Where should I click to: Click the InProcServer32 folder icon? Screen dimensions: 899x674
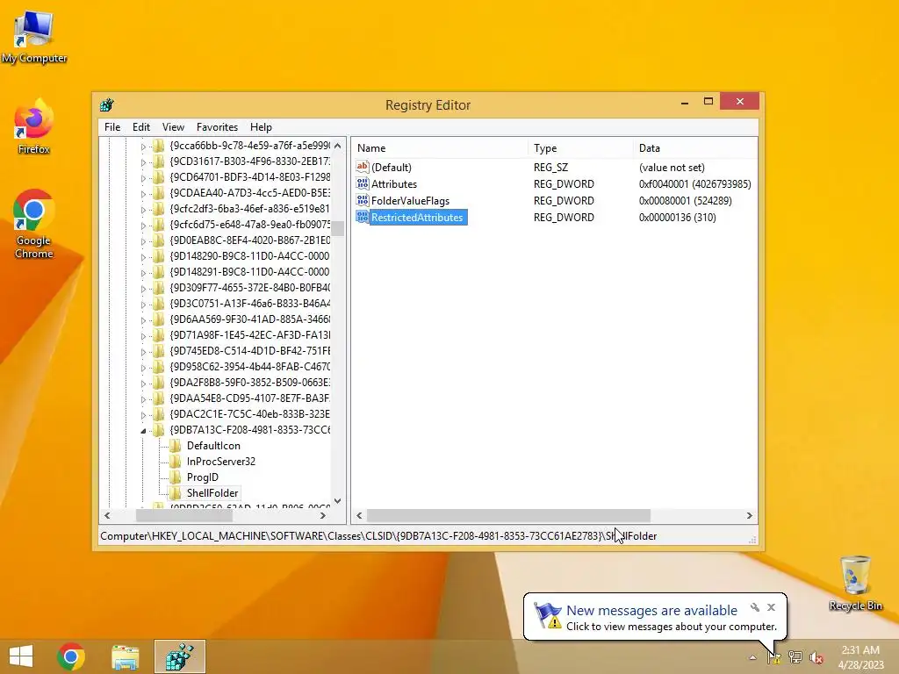[x=176, y=462]
